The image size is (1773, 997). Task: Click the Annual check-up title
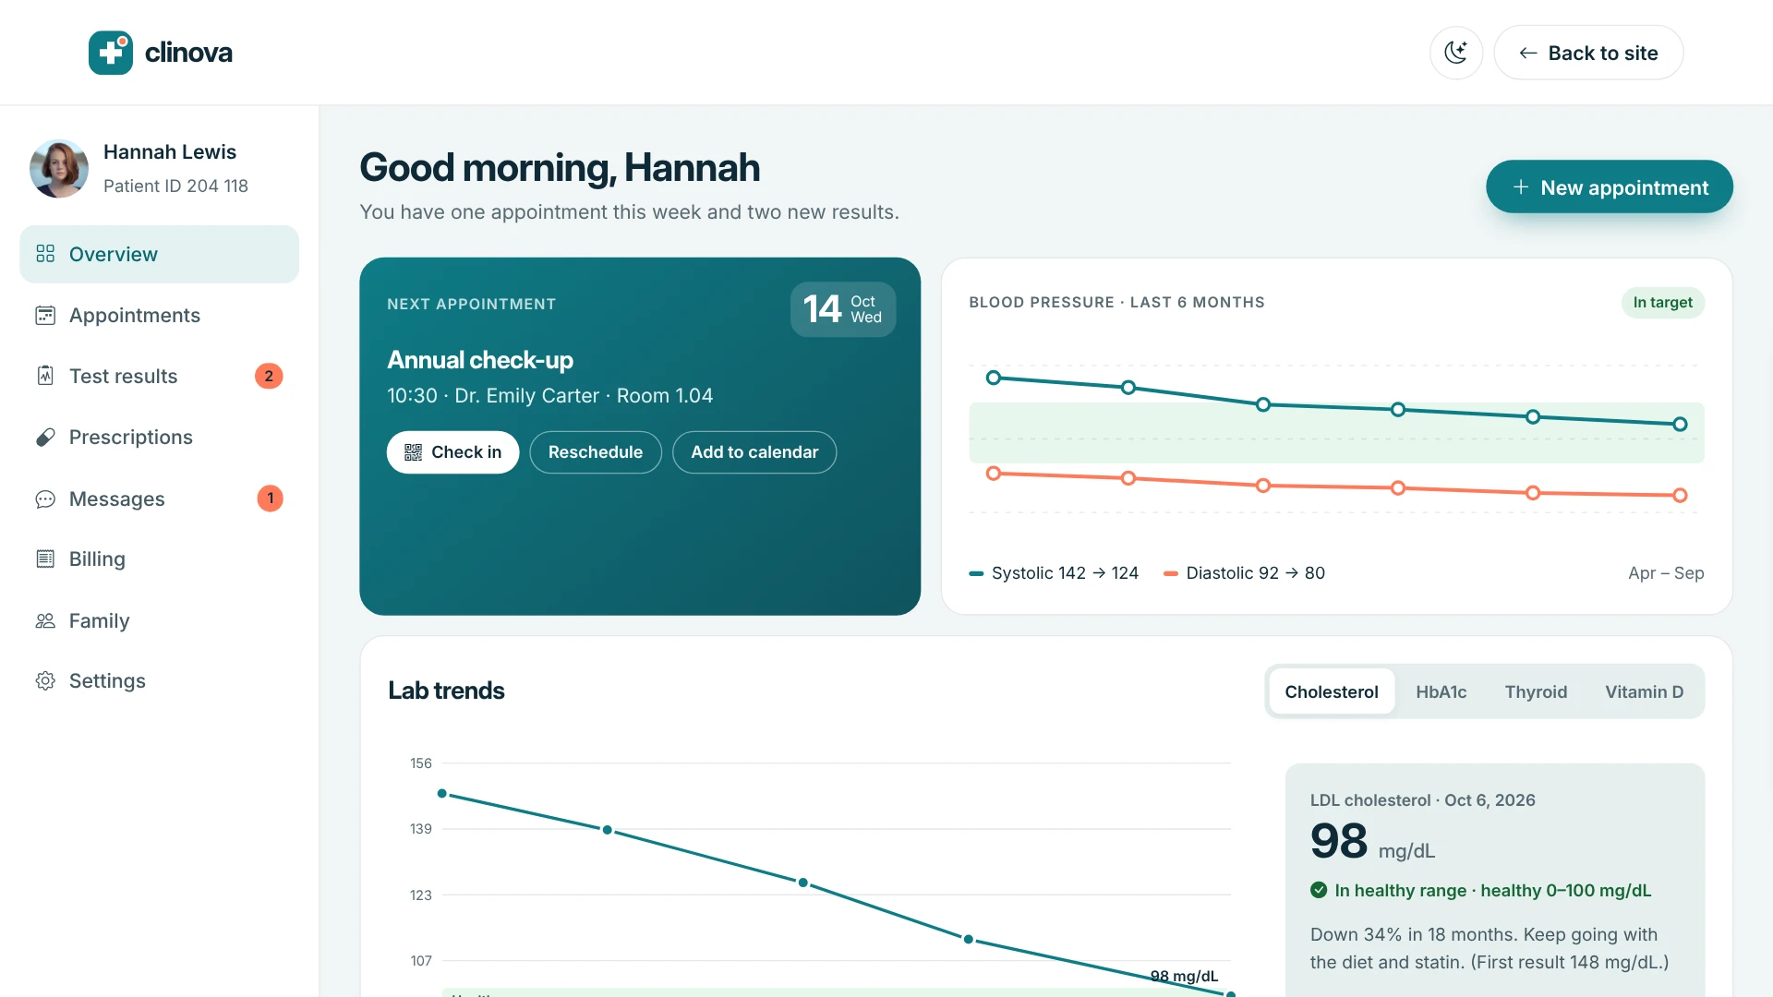tap(480, 360)
